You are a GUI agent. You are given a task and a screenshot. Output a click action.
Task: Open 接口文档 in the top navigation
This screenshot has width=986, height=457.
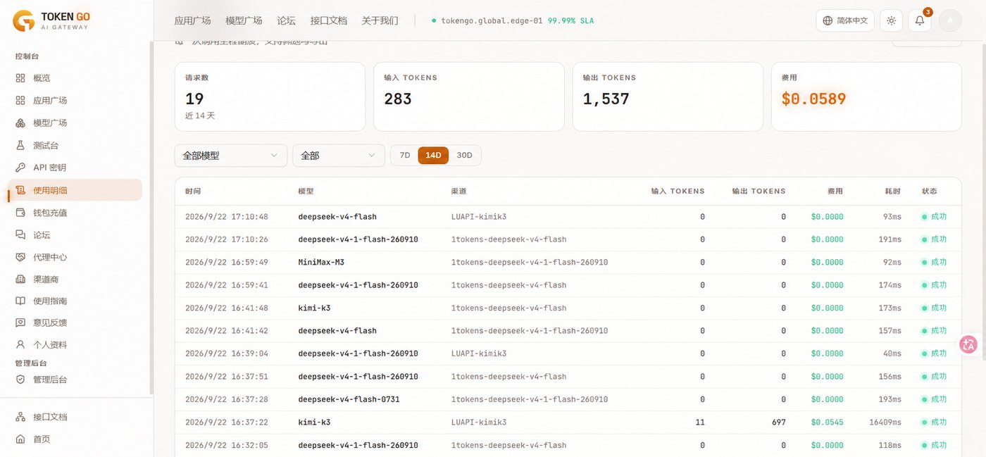tap(329, 20)
